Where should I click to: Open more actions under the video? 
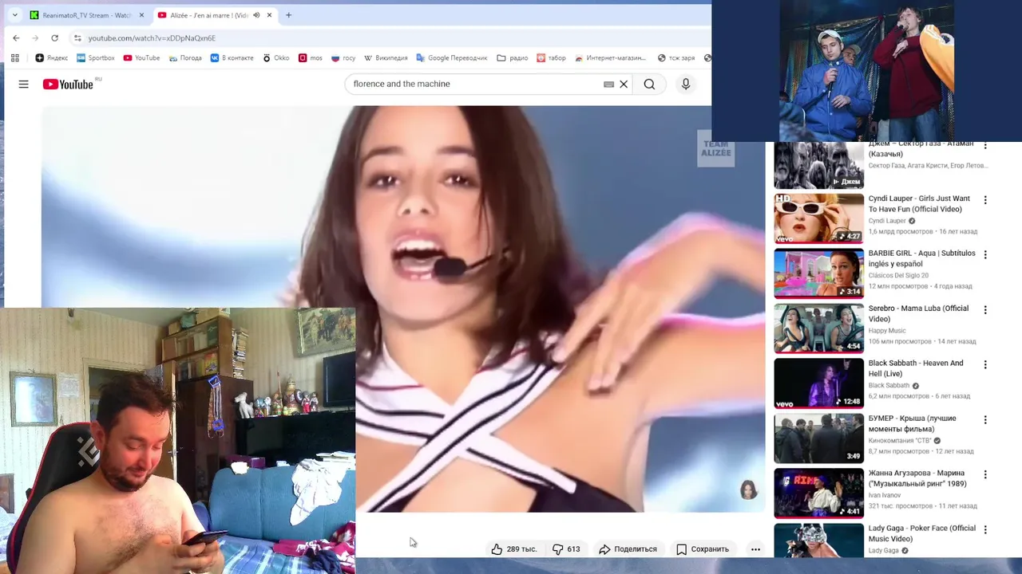tap(755, 549)
